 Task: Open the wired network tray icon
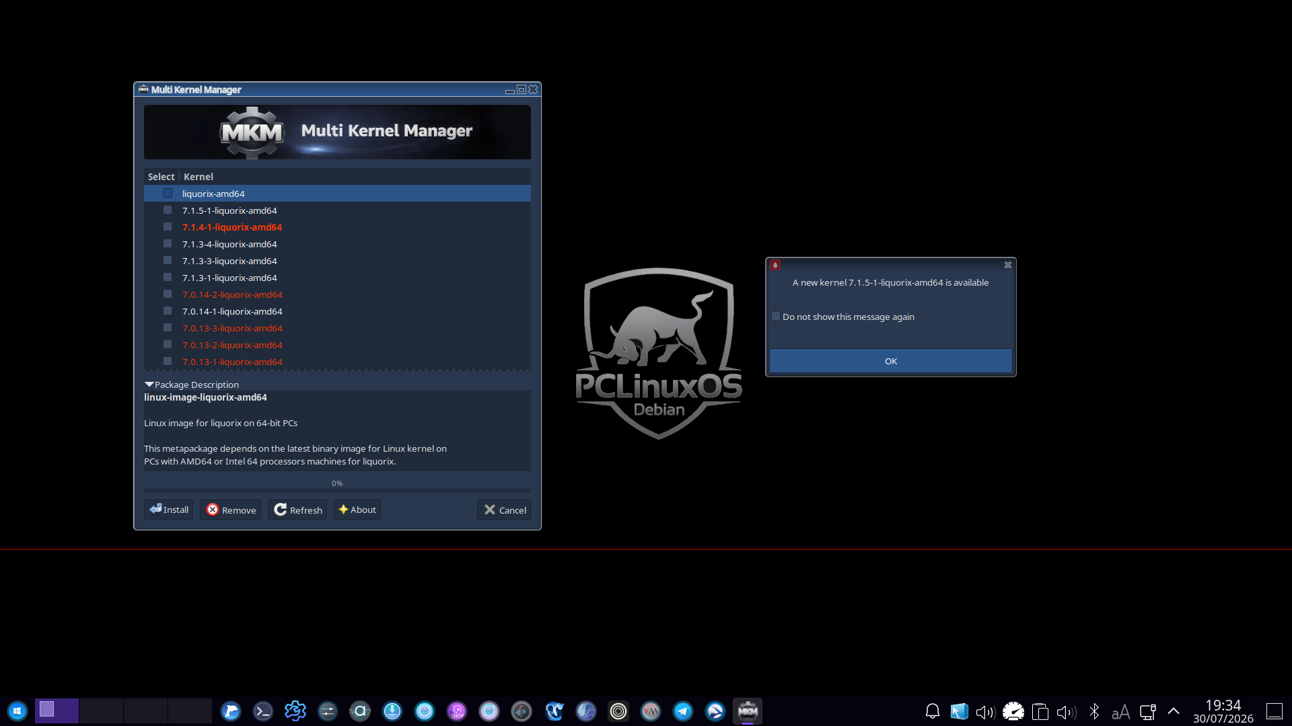(1148, 711)
